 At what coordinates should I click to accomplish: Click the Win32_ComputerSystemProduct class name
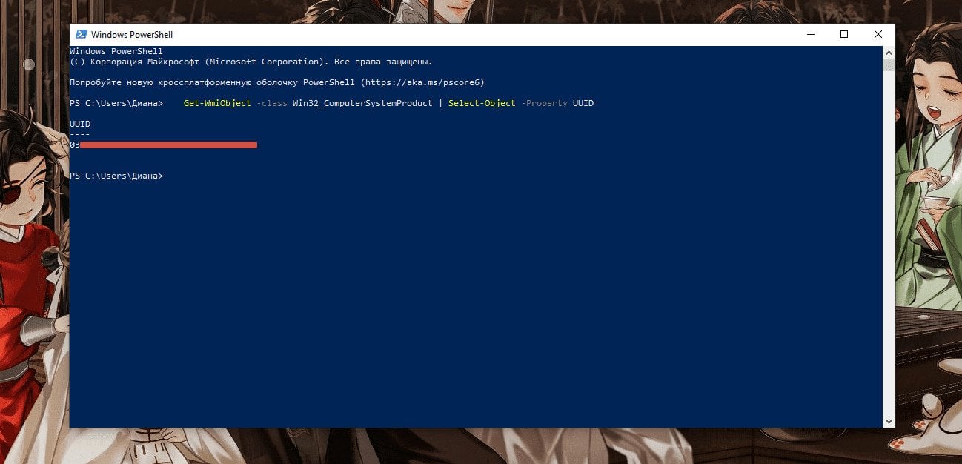click(362, 103)
